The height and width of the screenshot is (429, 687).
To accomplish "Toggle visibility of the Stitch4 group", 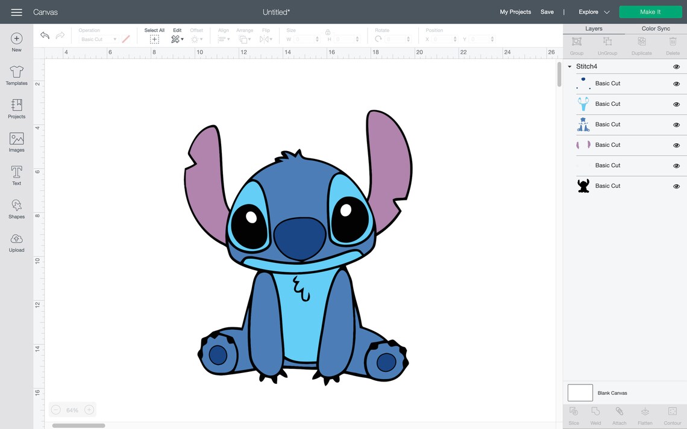I will (676, 66).
